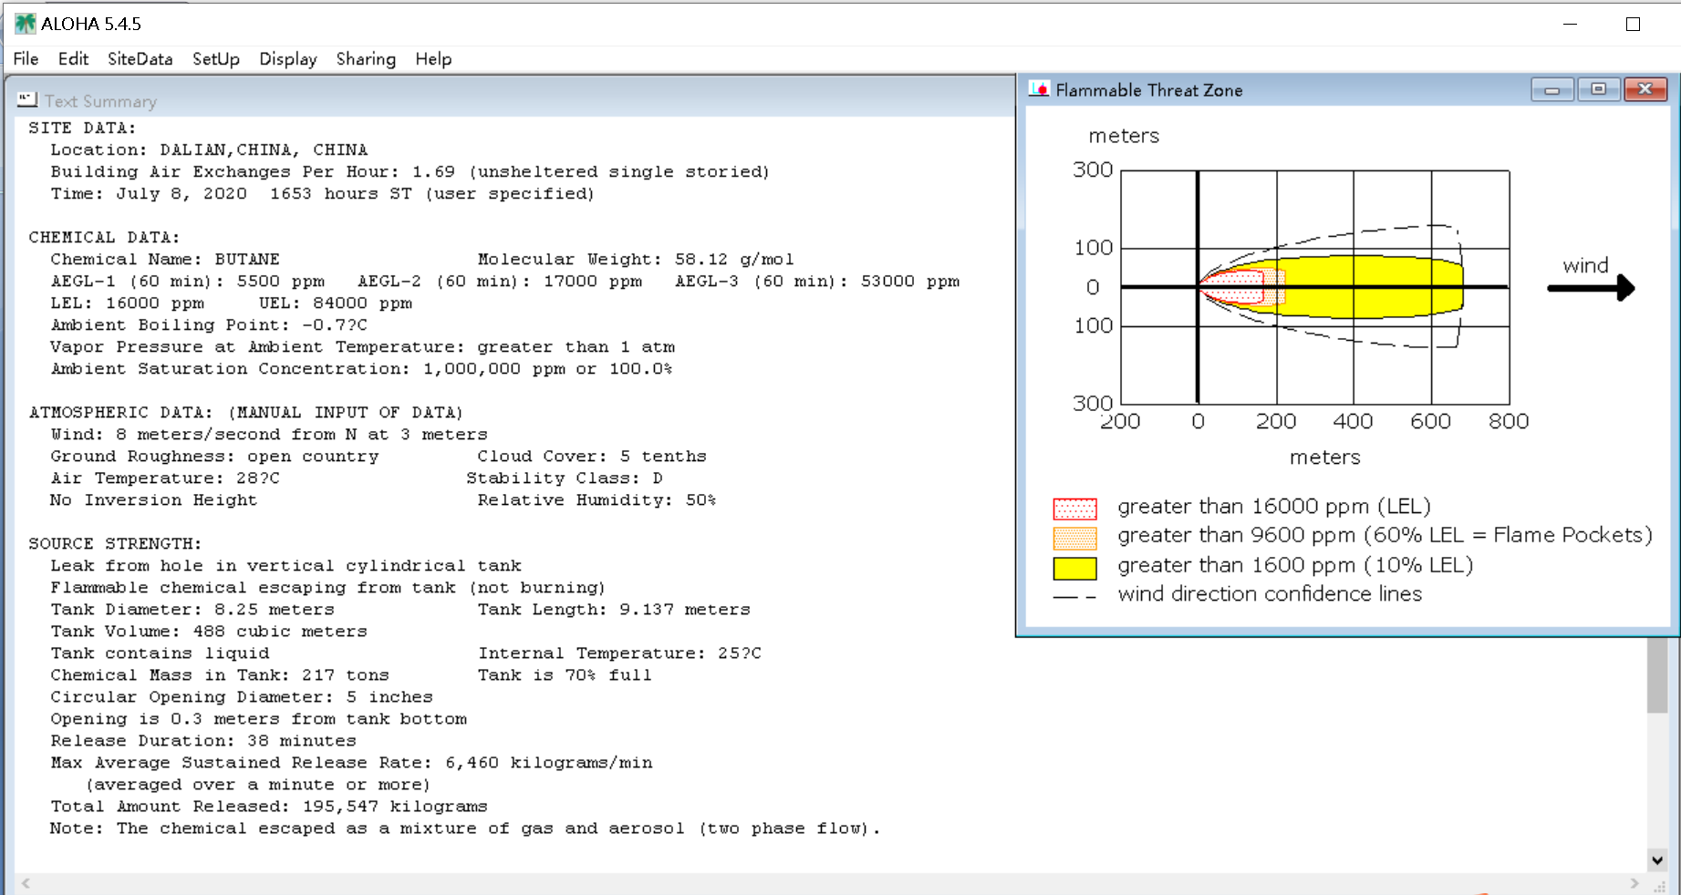Close the Flammable Threat Zone window
This screenshot has width=1681, height=895.
pyautogui.click(x=1645, y=89)
